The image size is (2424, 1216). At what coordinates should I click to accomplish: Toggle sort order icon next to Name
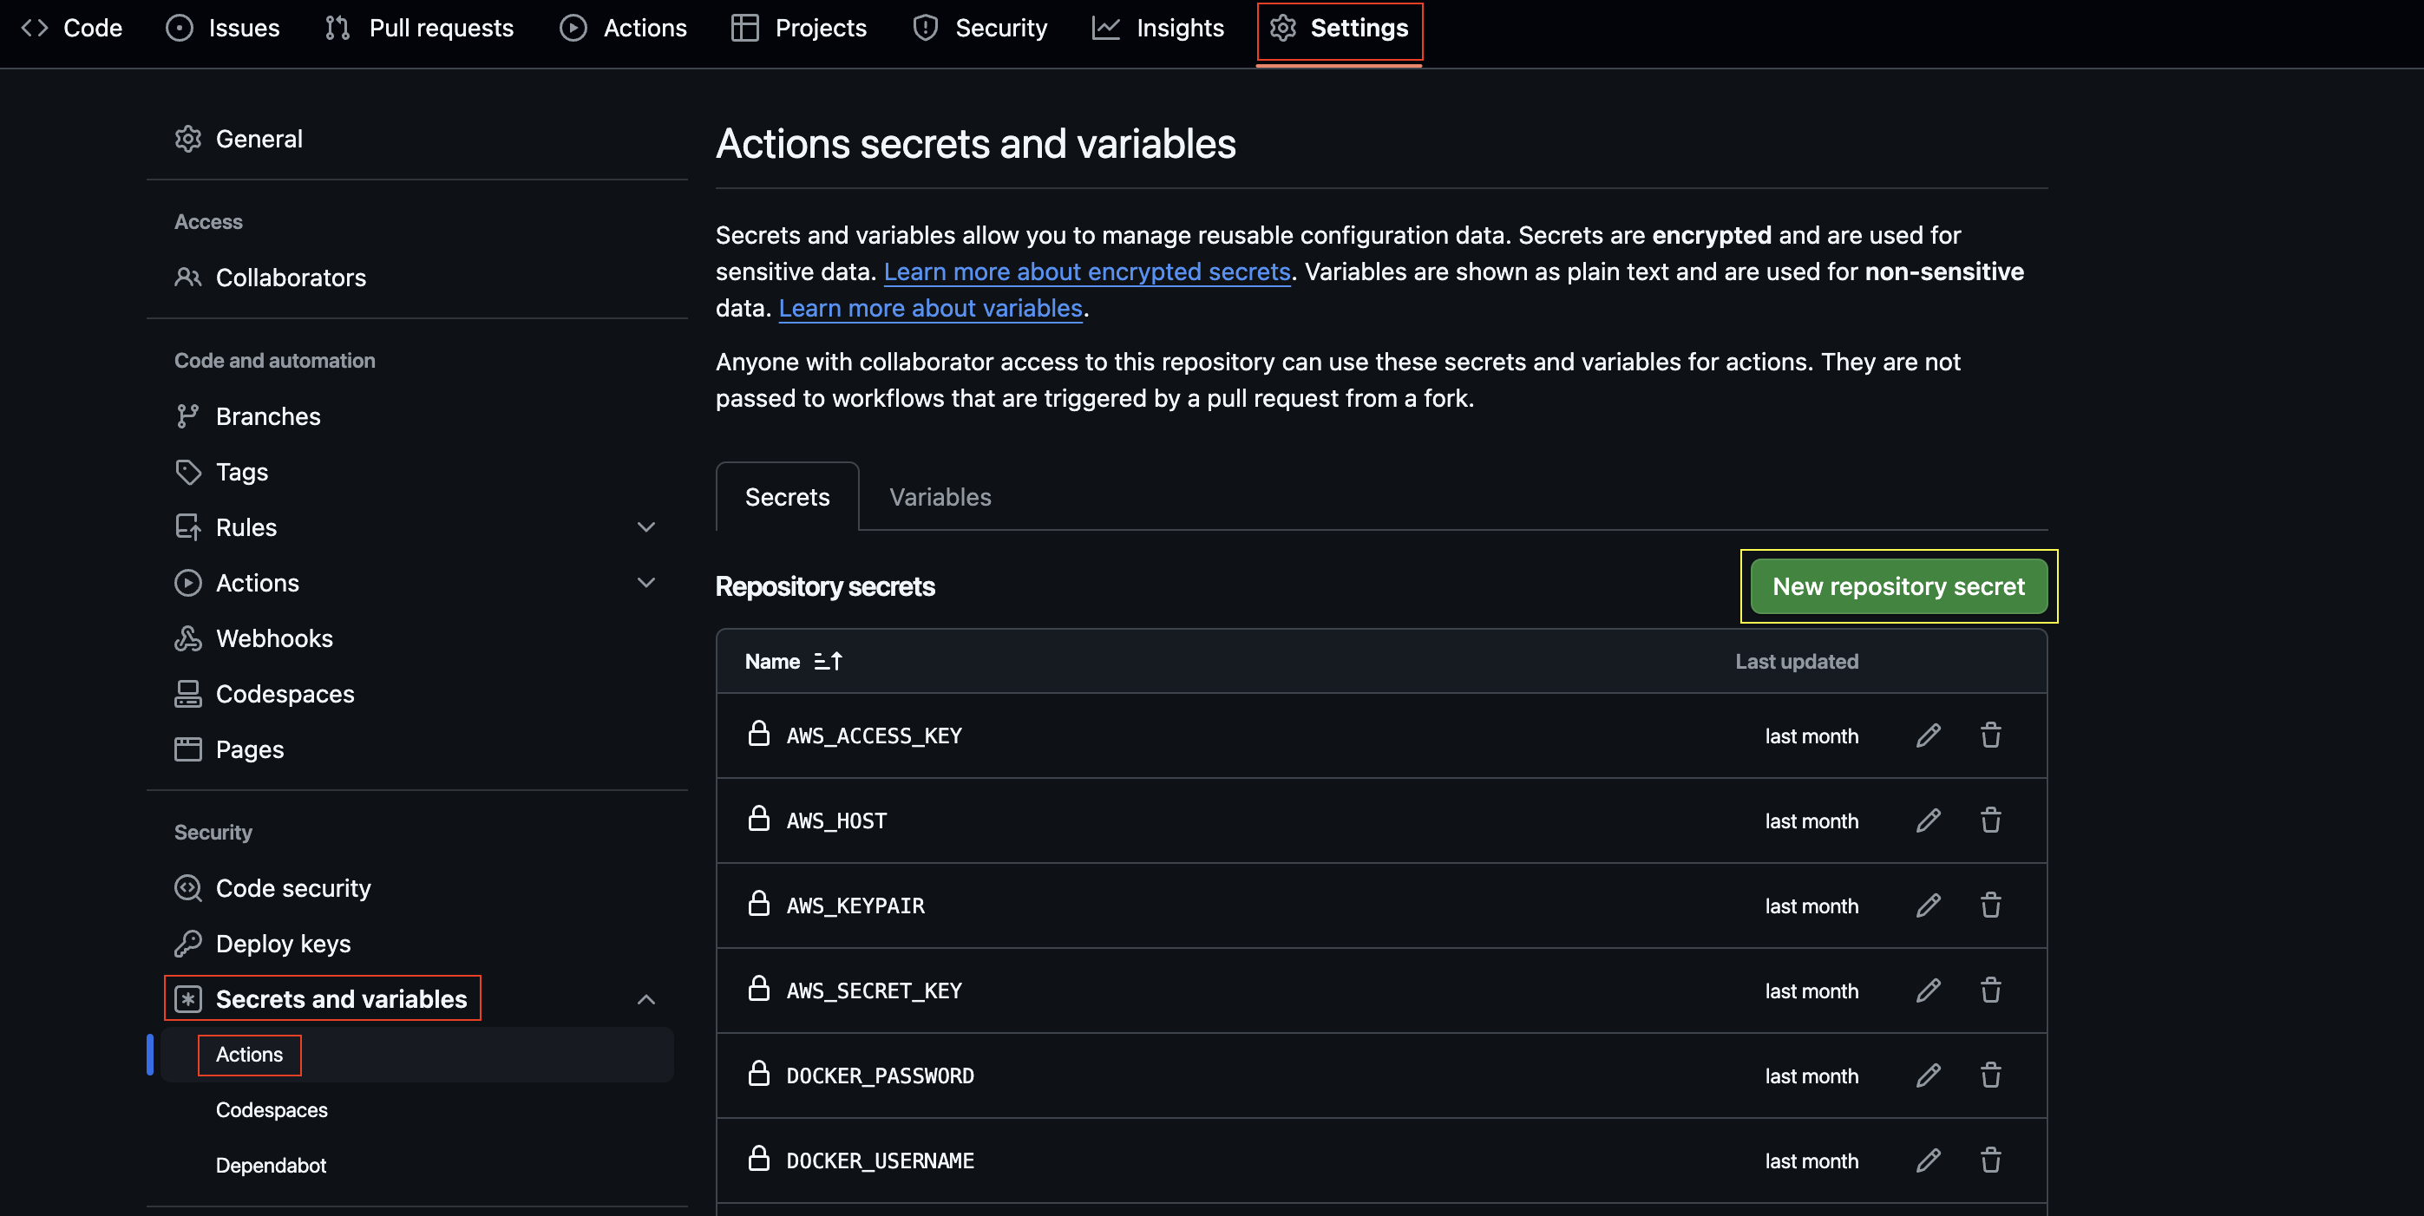(827, 661)
